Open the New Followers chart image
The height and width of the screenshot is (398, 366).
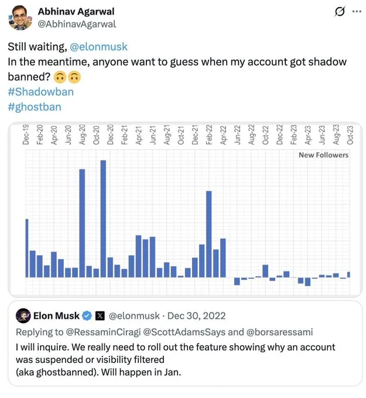[x=185, y=210]
